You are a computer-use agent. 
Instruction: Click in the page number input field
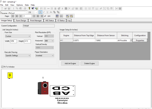click(27, 16)
